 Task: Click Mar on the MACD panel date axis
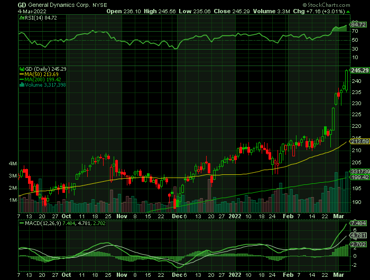tap(338, 275)
